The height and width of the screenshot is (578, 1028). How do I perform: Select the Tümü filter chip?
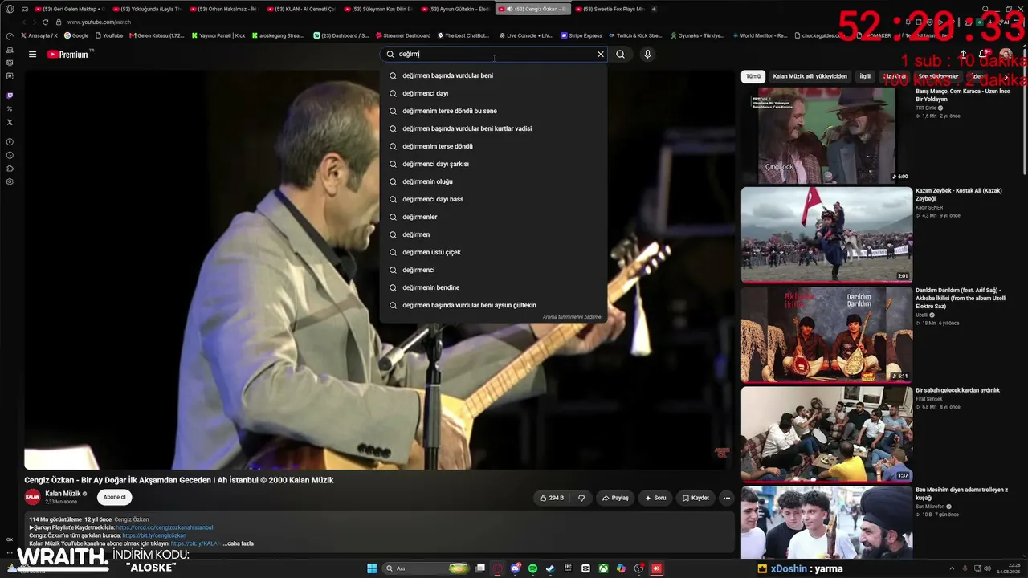(x=753, y=76)
